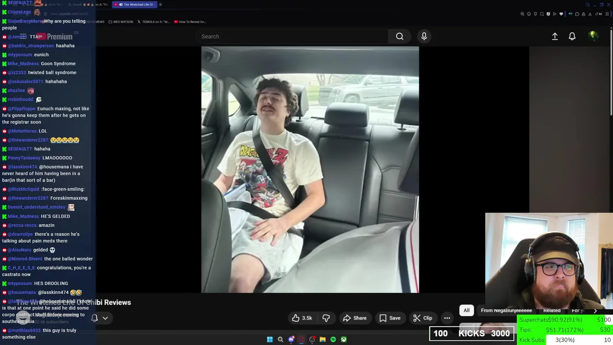Viewport: 613px width, 345px height.
Task: Click the Save button
Action: (390, 318)
